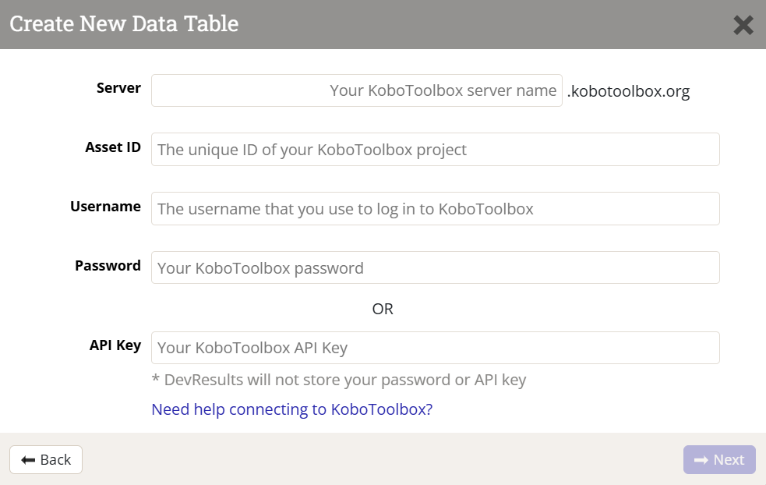
Task: Click the Server field label
Action: [118, 88]
